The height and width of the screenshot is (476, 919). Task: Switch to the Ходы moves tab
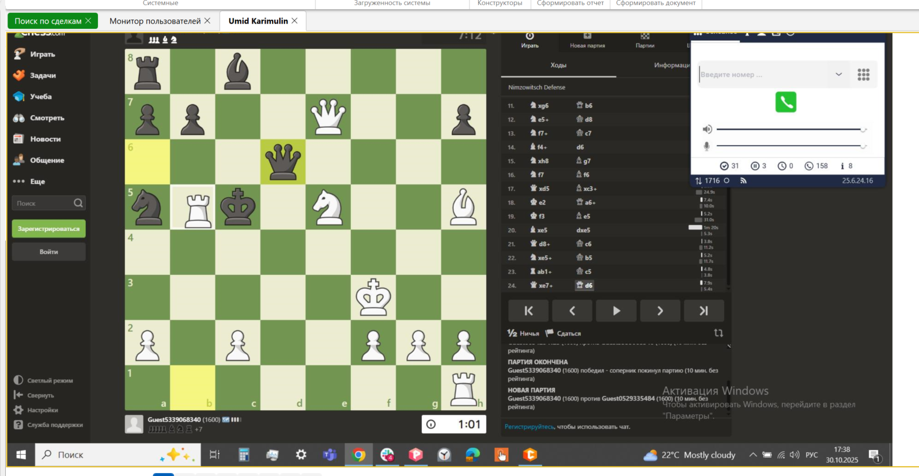click(x=558, y=65)
